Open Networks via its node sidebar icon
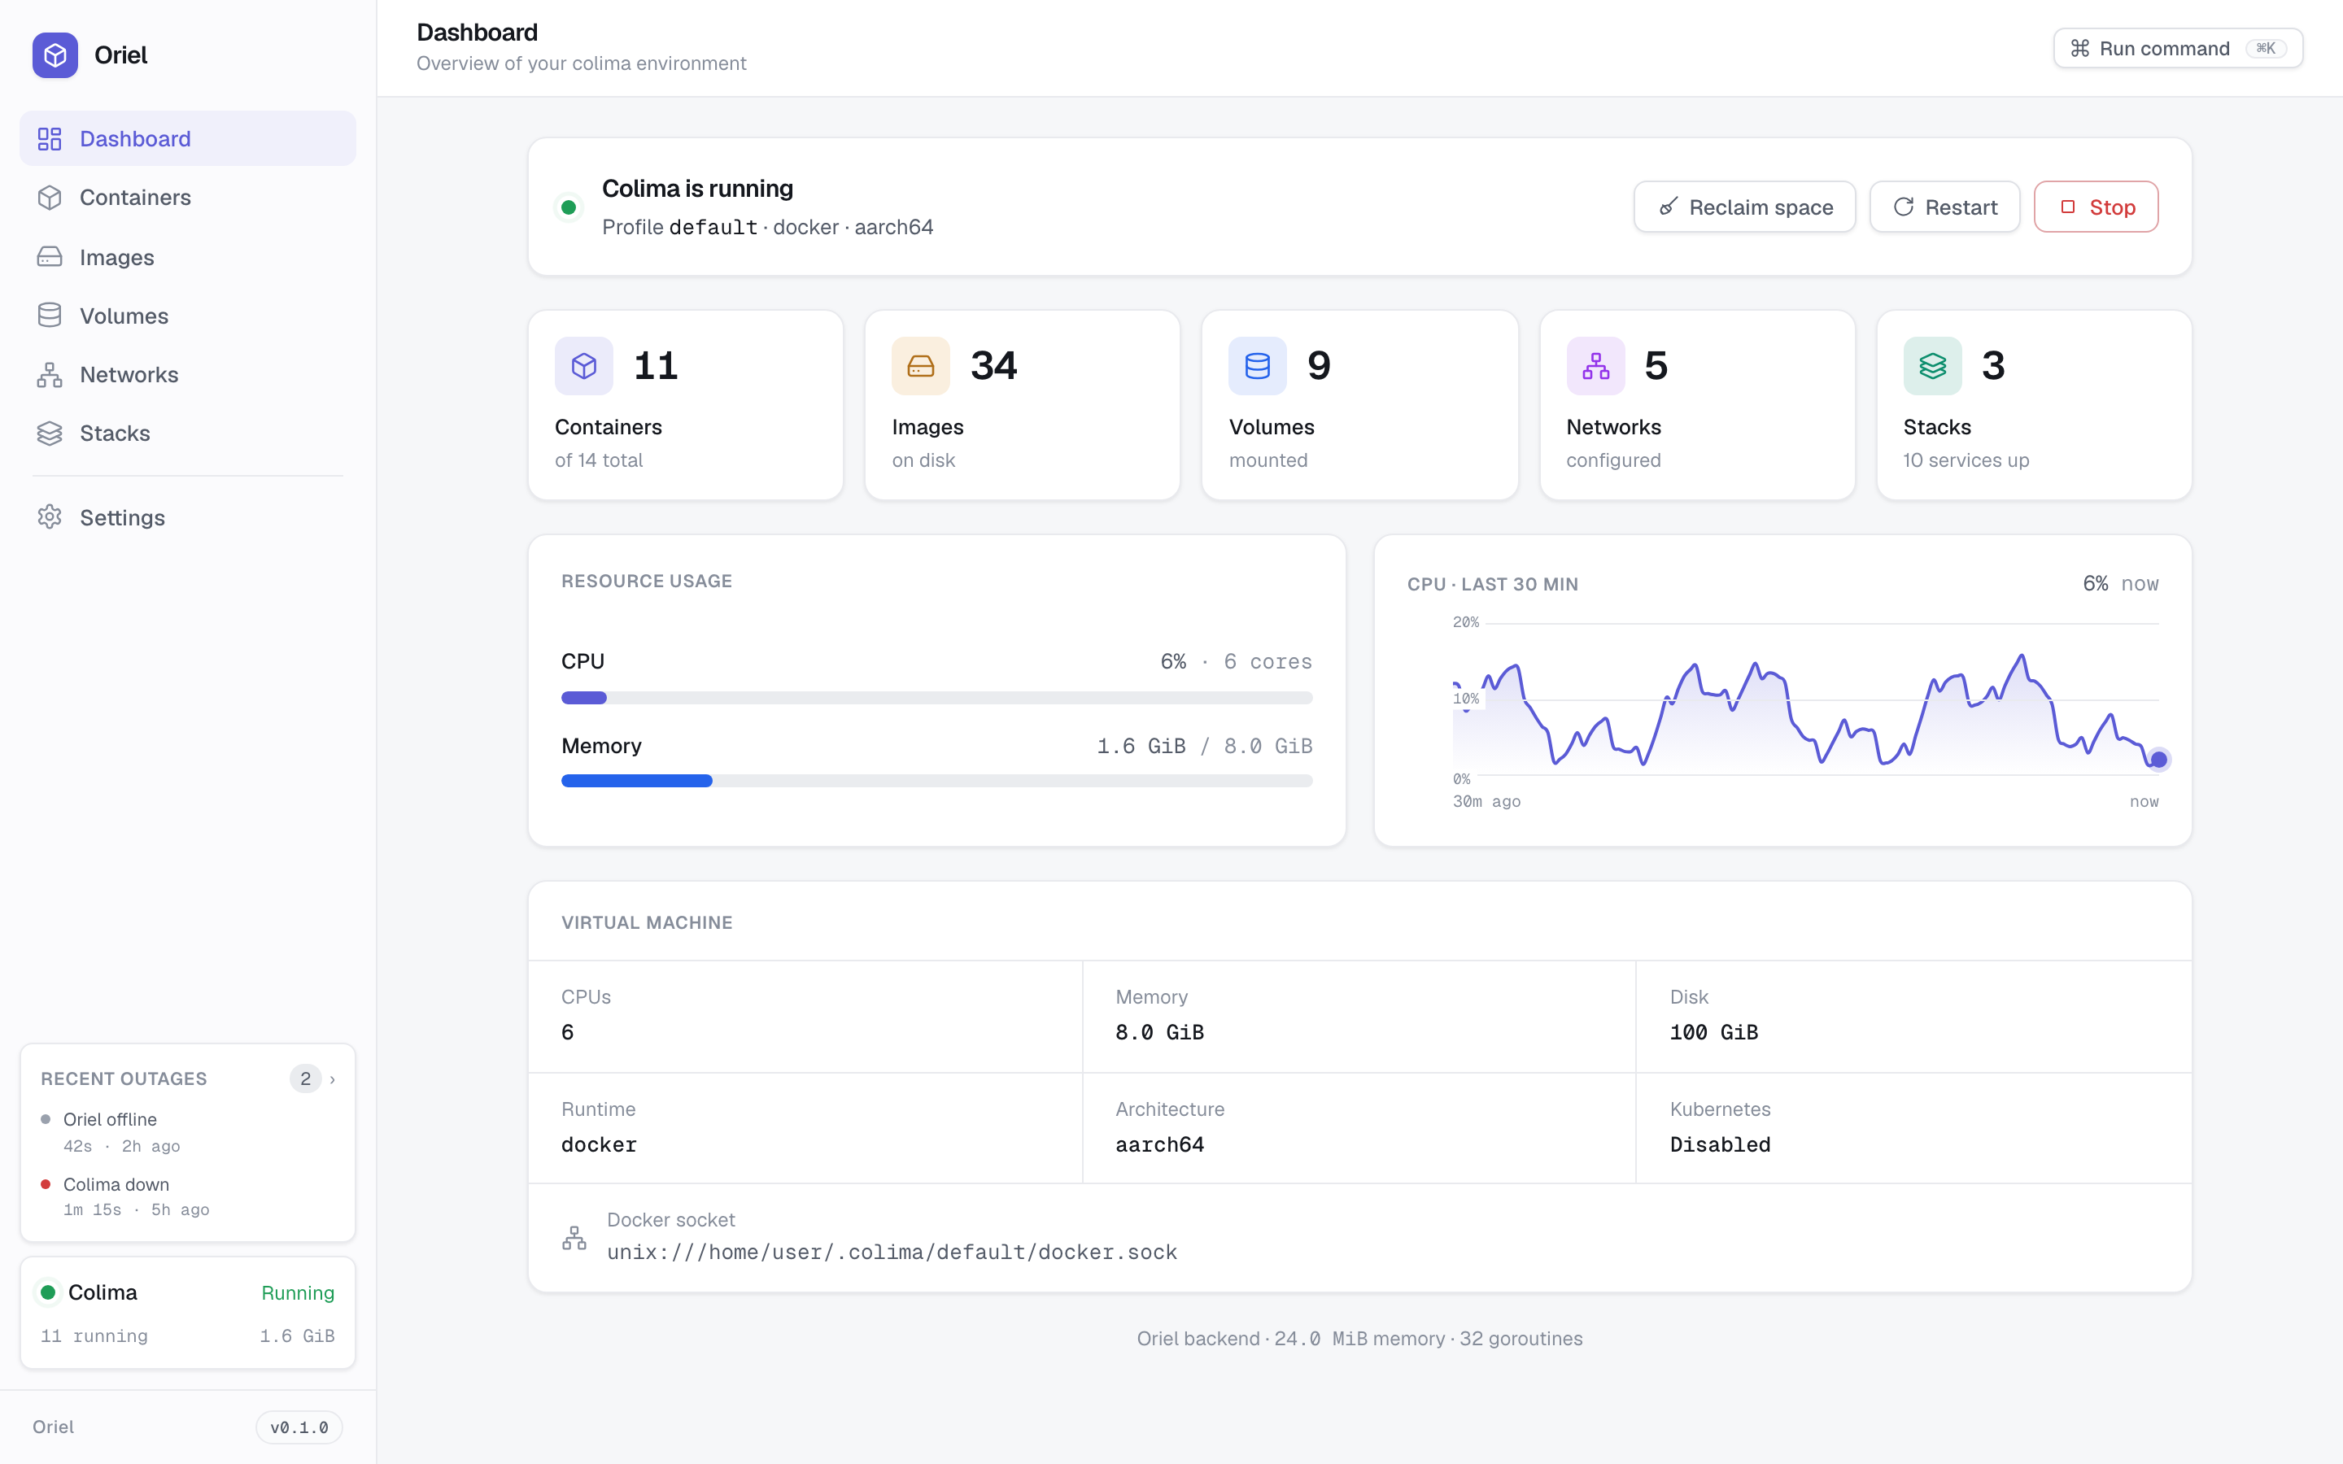Image resolution: width=2343 pixels, height=1464 pixels. [x=50, y=375]
